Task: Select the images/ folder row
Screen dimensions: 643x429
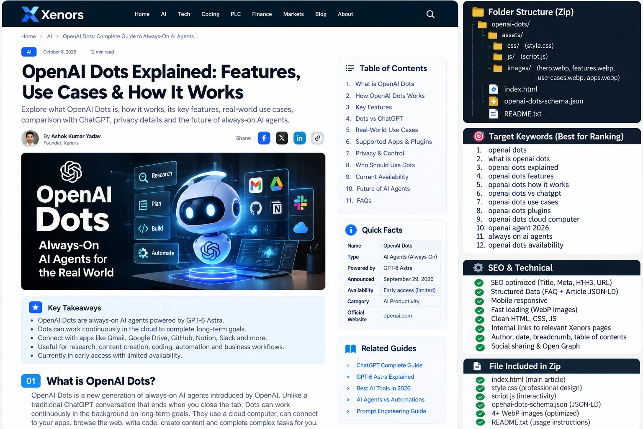Action: click(556, 73)
